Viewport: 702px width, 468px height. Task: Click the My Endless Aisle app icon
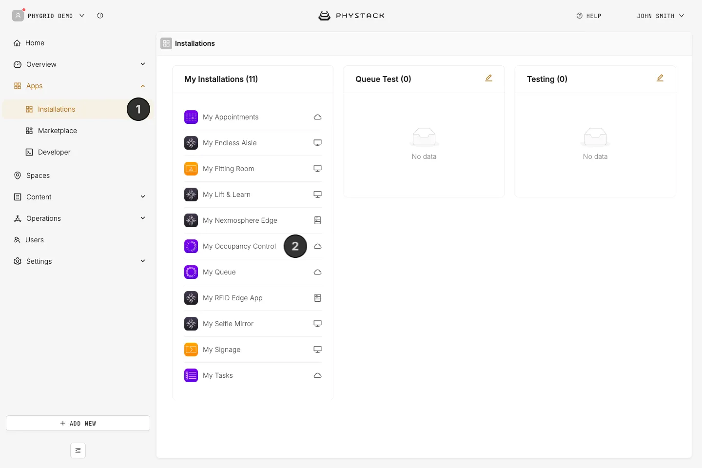click(191, 143)
